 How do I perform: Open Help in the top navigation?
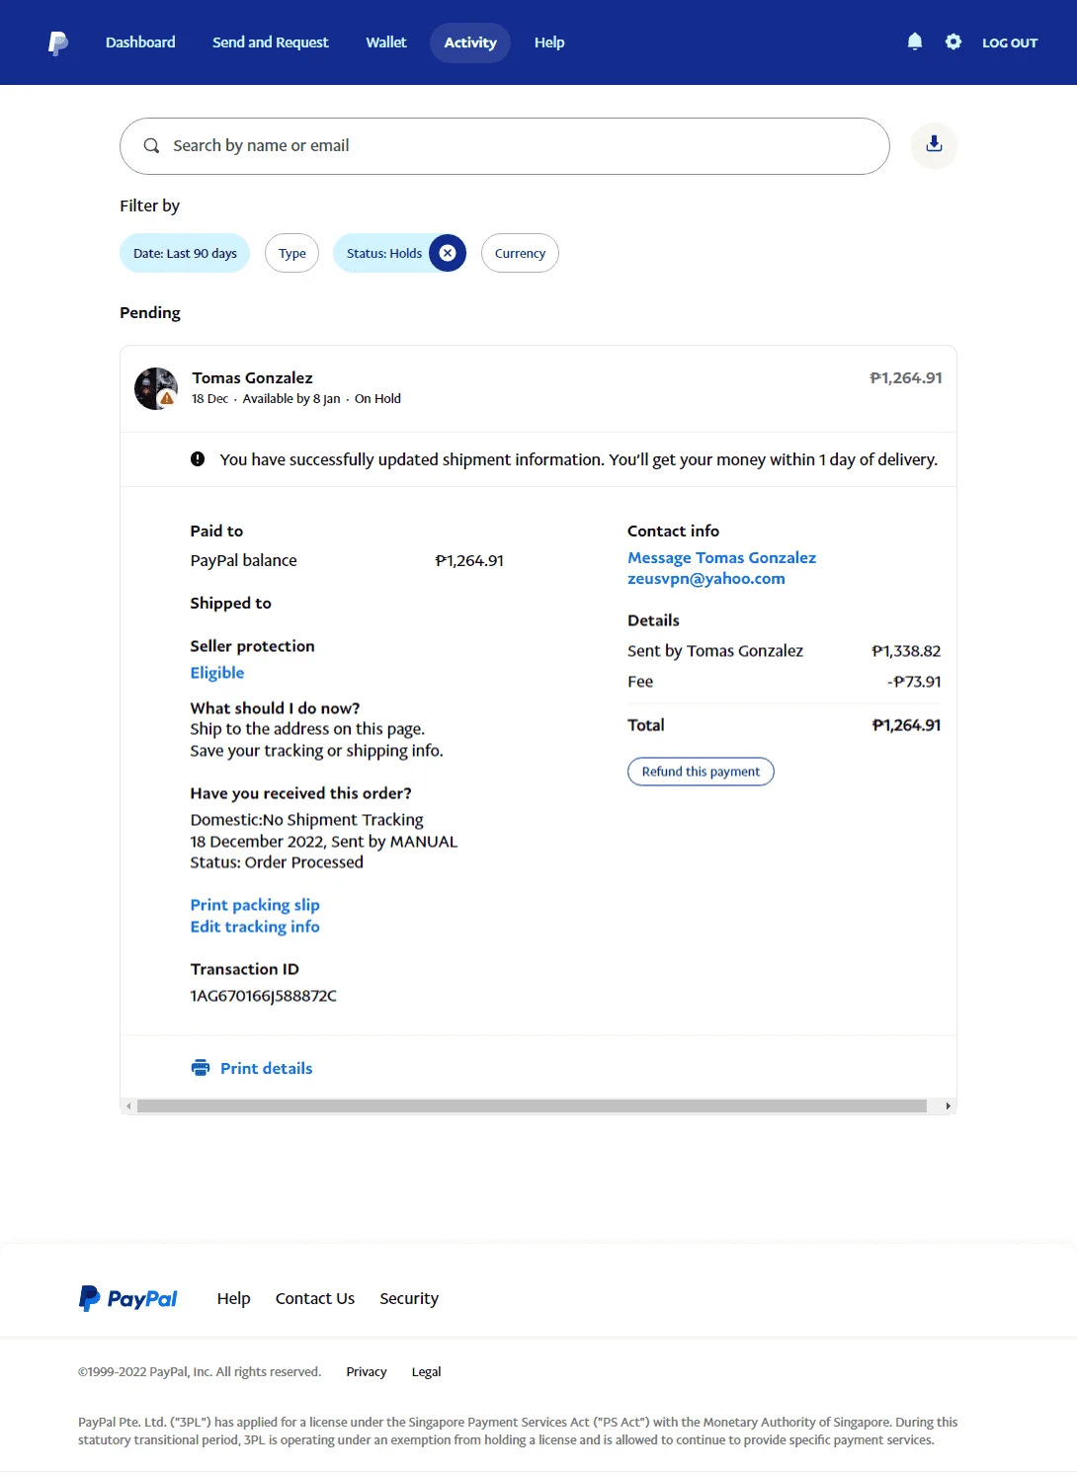[549, 42]
